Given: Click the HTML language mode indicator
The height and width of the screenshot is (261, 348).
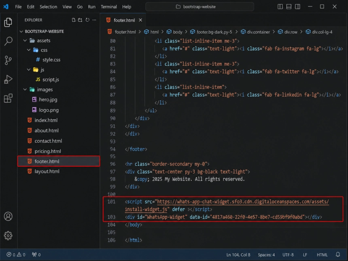Looking at the screenshot, I should 322,255.
